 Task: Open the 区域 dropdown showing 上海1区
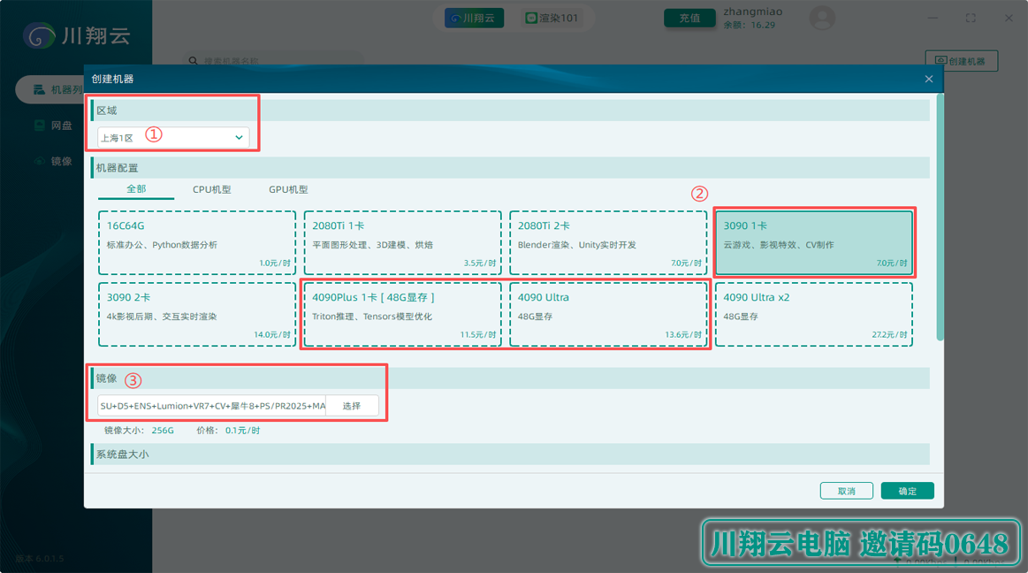coord(173,138)
